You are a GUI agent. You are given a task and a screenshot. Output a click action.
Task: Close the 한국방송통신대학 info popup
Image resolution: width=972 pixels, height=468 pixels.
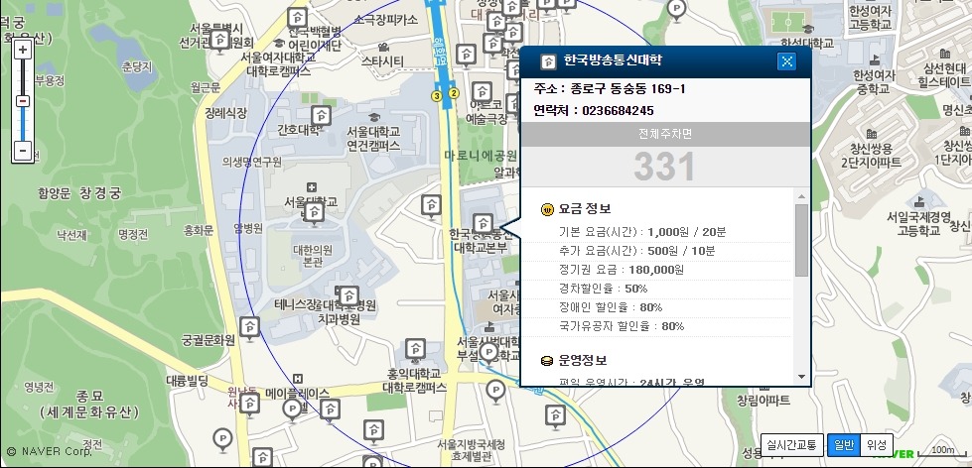click(x=786, y=60)
